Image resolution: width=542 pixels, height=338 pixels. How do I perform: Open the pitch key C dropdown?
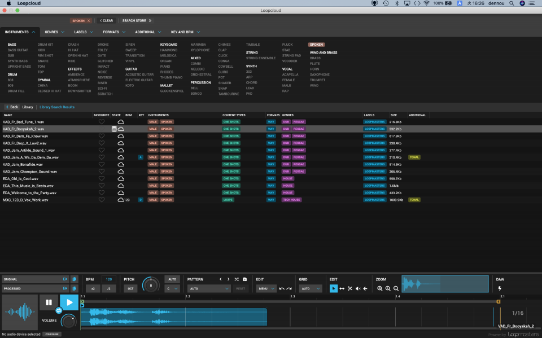point(172,288)
